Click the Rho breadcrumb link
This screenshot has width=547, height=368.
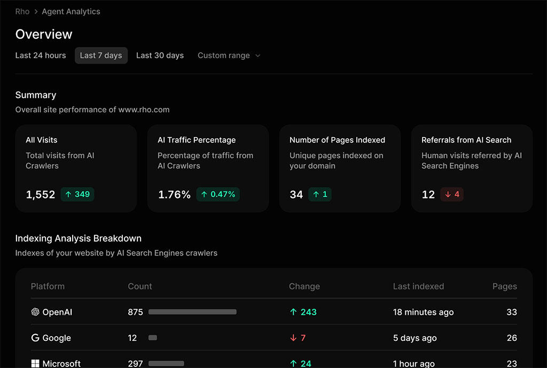pos(22,11)
